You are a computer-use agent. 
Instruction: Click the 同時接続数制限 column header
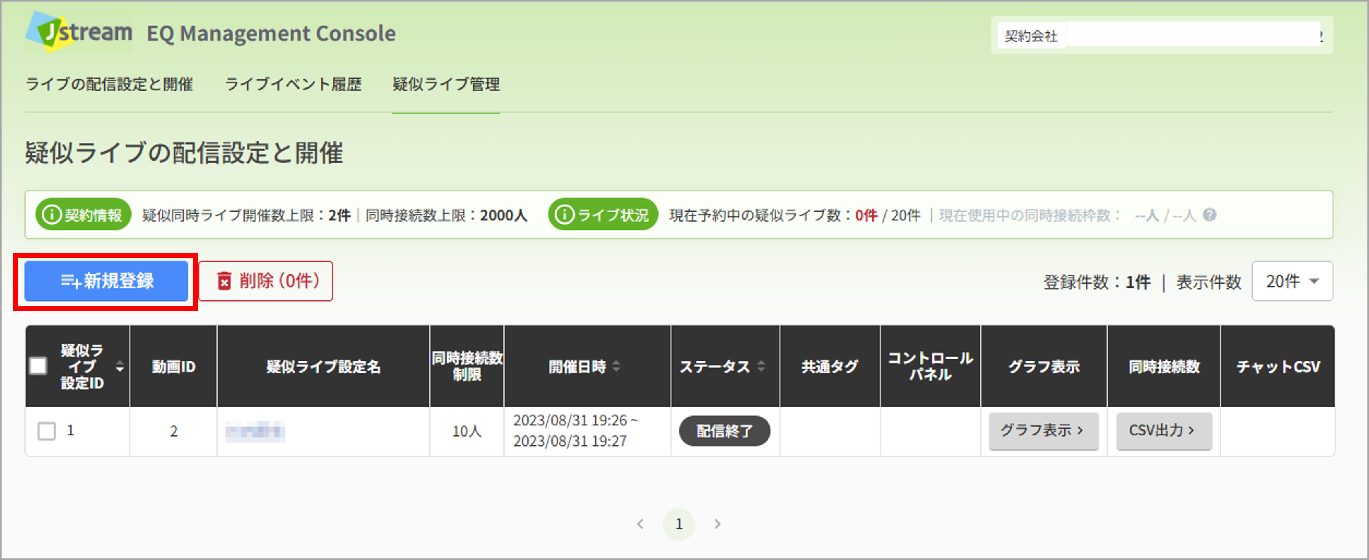467,366
